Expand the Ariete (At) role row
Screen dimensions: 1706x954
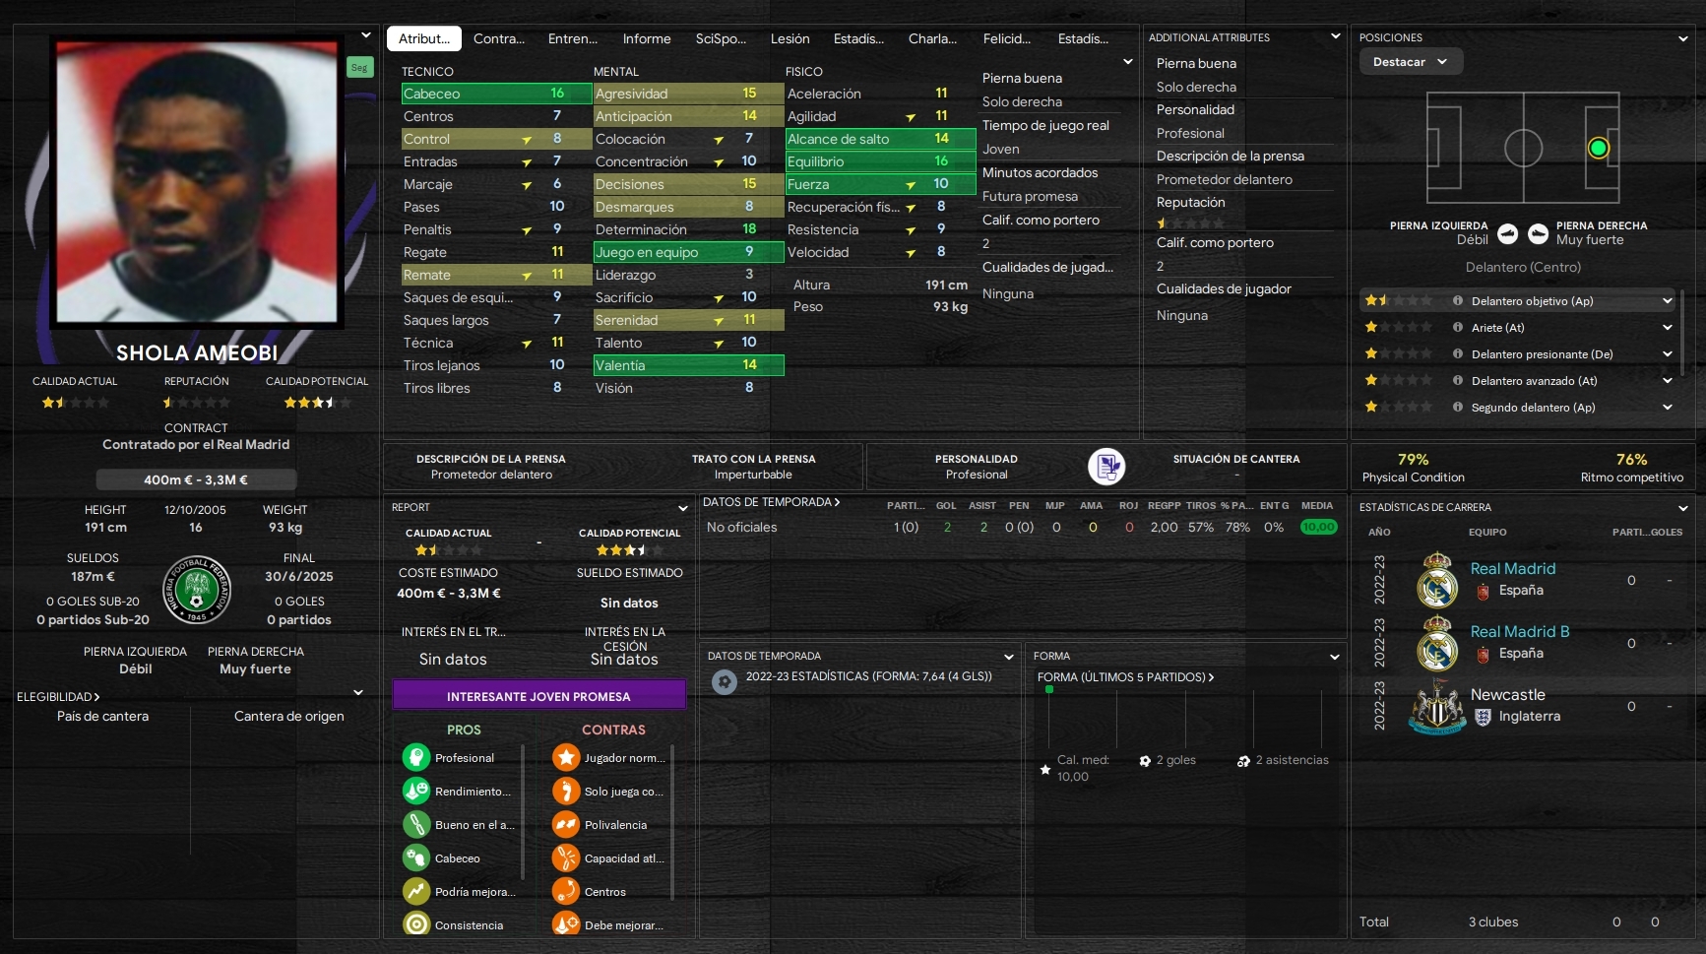tap(1668, 328)
